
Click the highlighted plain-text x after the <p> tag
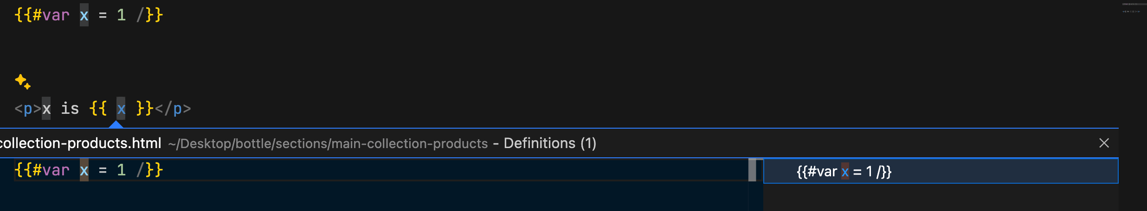(46, 109)
